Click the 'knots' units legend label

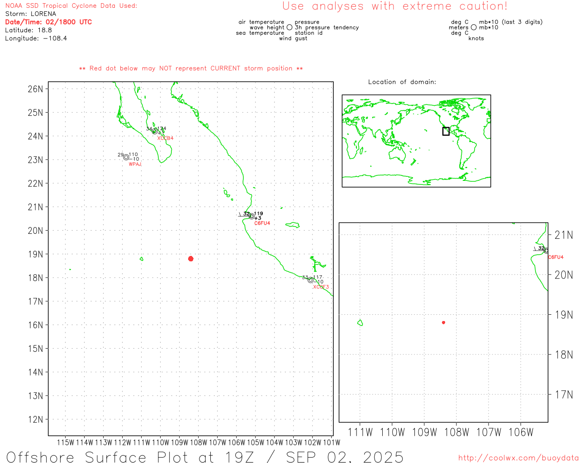[x=476, y=38]
